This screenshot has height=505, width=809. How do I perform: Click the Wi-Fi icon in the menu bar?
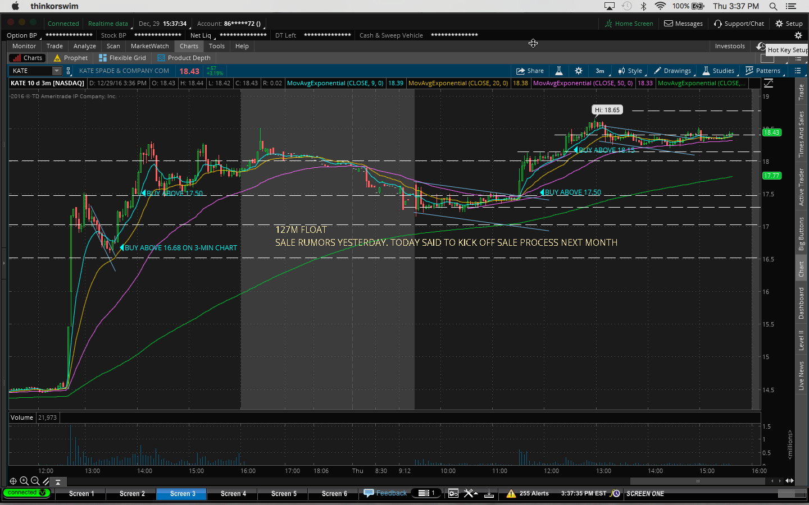[x=660, y=6]
